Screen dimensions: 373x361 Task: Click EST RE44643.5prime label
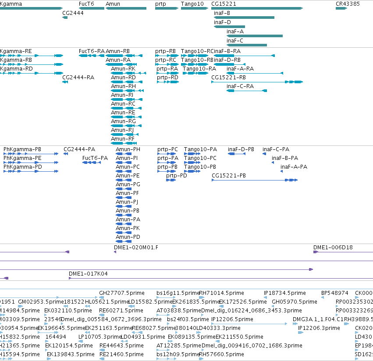pos(121,346)
